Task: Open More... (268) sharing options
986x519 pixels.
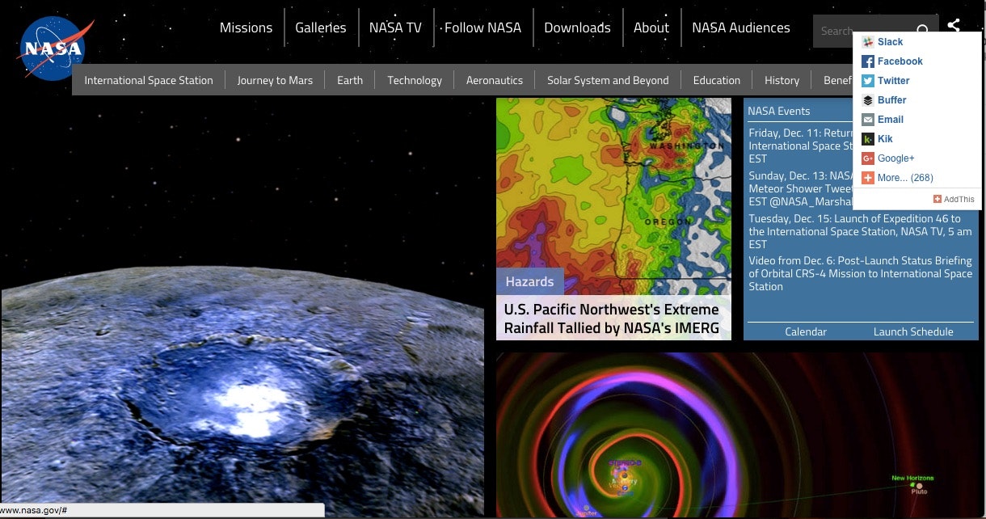Action: click(905, 178)
